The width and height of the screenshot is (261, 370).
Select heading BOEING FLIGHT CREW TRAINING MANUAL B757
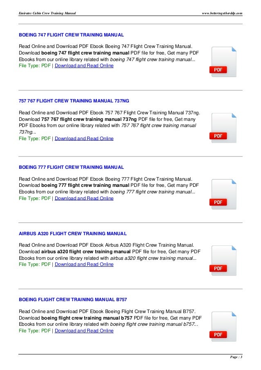click(x=73, y=300)
